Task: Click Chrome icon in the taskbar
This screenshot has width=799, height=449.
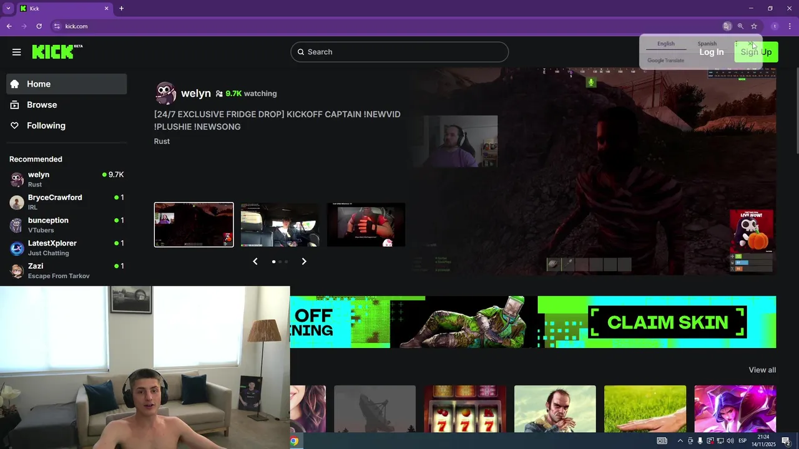Action: click(293, 441)
